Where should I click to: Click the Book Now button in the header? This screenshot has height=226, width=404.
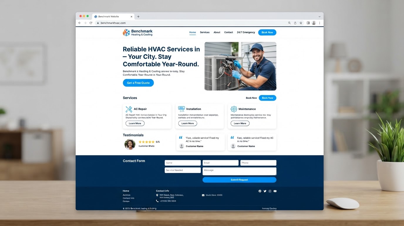click(x=267, y=32)
